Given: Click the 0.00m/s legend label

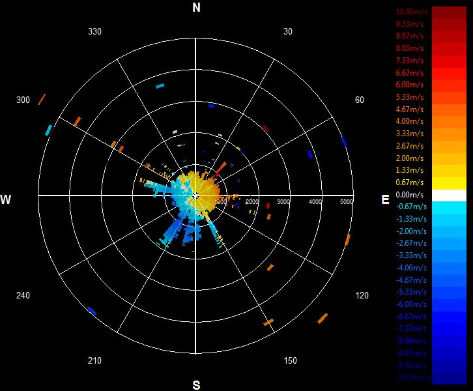Looking at the screenshot, I should tap(410, 195).
